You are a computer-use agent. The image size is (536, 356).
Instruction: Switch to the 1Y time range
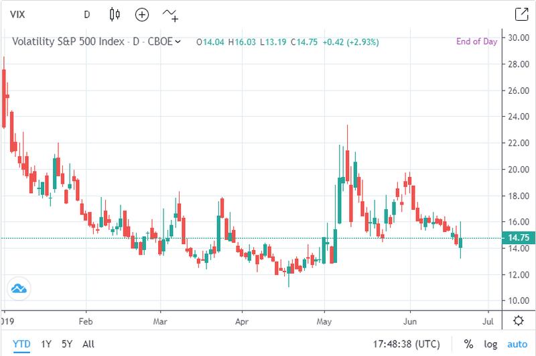[46, 344]
